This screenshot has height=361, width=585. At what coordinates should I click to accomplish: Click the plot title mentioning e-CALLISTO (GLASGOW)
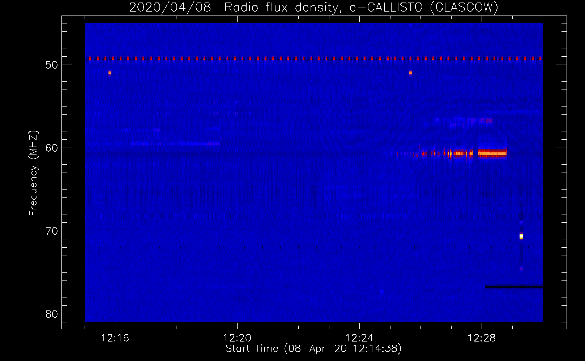pyautogui.click(x=314, y=7)
